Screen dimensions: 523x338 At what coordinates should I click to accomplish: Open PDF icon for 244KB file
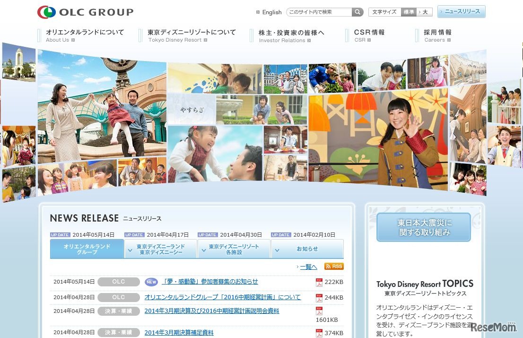319,298
